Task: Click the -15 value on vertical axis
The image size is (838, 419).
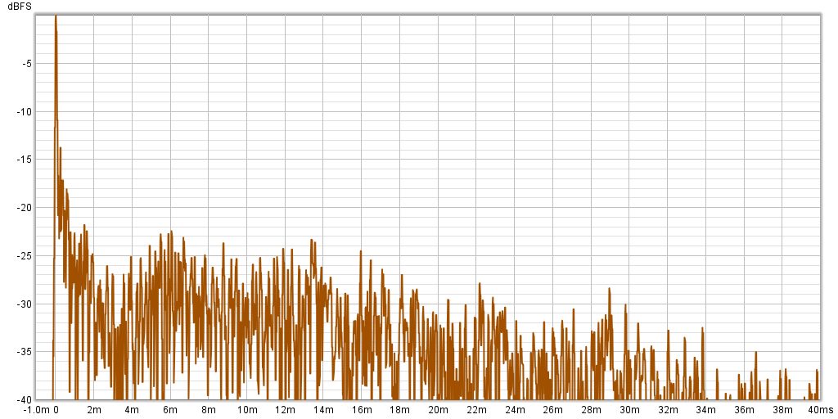Action: 25,160
